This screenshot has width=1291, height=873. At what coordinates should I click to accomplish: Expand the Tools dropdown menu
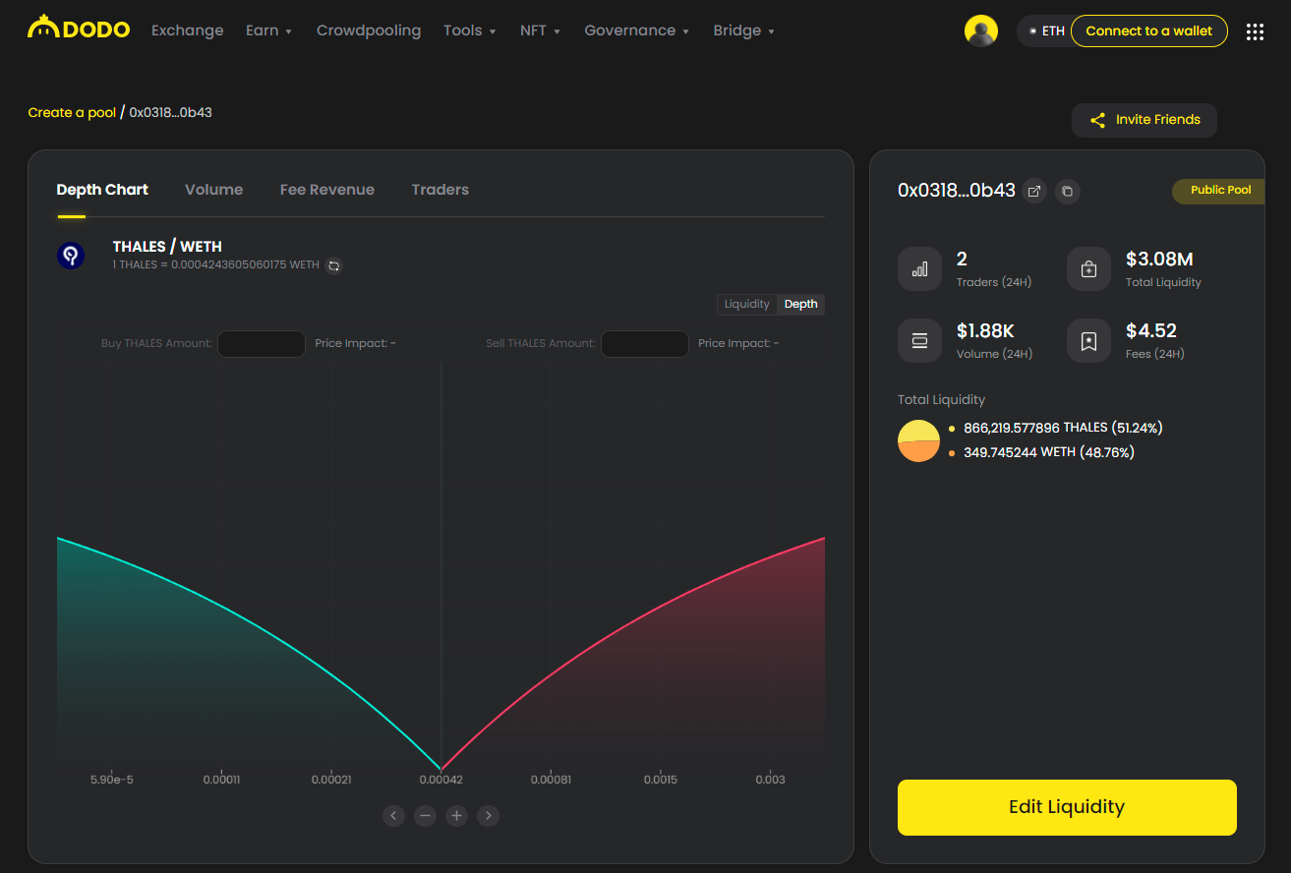(x=470, y=30)
